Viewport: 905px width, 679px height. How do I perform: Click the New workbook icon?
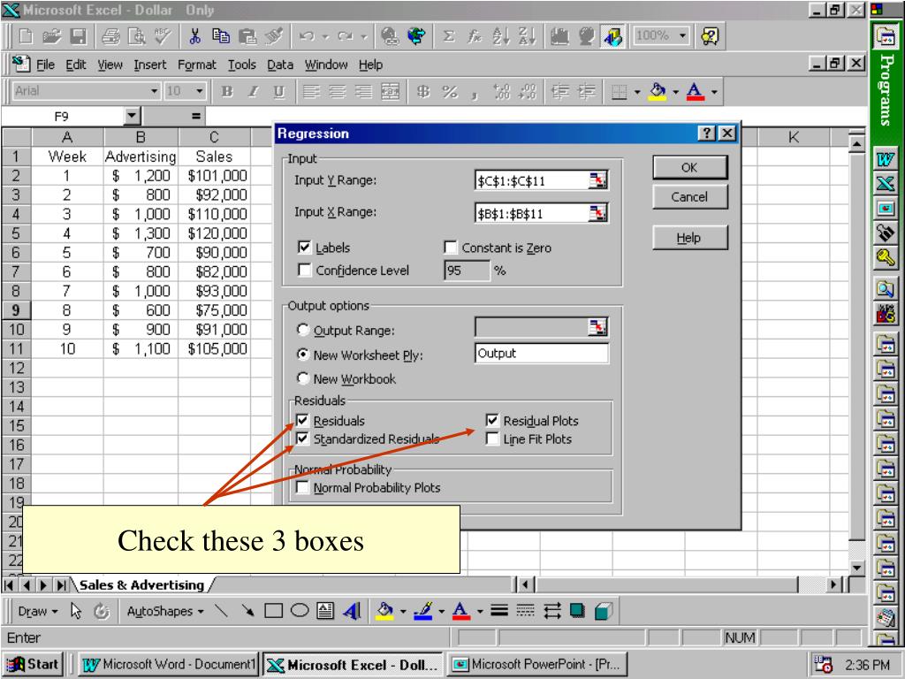[27, 36]
